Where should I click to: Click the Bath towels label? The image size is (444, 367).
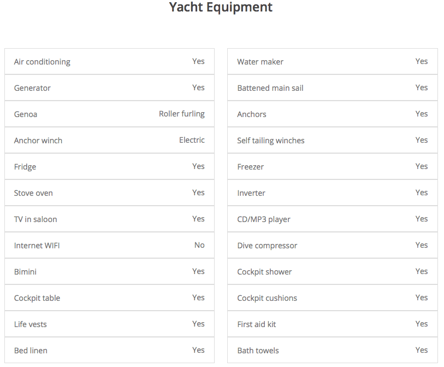(258, 351)
